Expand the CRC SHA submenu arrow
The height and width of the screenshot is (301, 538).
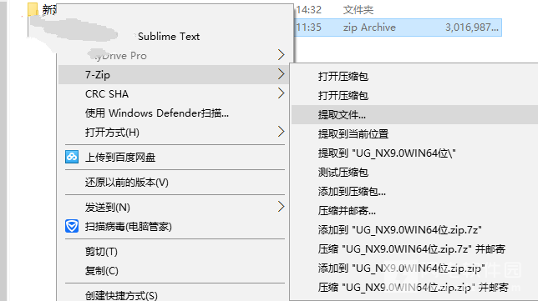pos(281,93)
